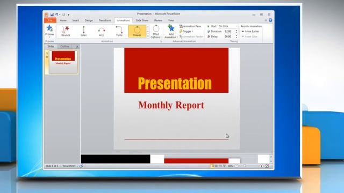344x193 pixels.
Task: Click the PowerPoint Help icon
Action: 270,20
